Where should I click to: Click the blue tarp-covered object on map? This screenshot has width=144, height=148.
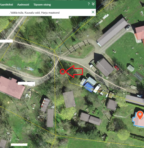[89, 87]
